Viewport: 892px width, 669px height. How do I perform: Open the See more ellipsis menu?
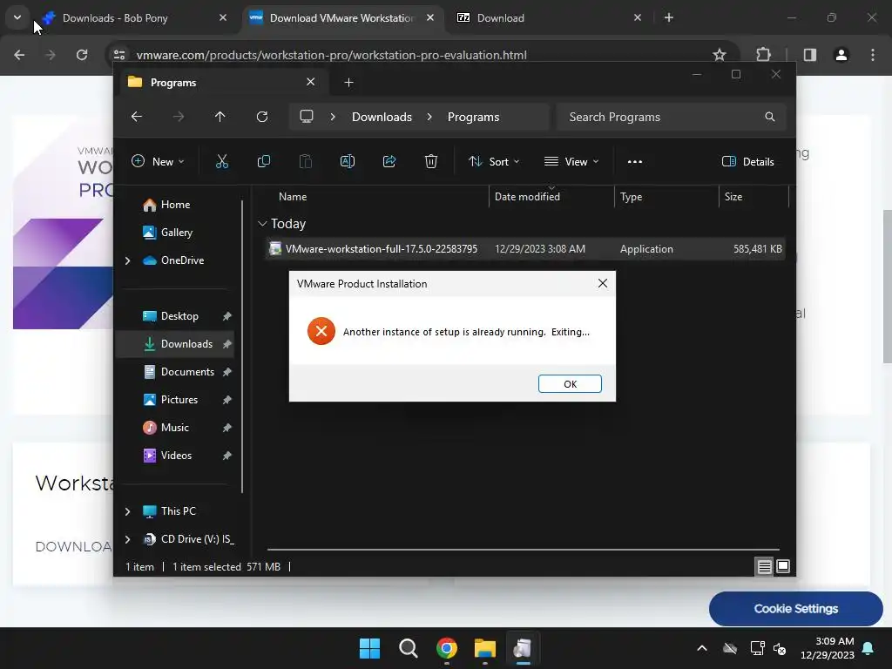point(635,161)
